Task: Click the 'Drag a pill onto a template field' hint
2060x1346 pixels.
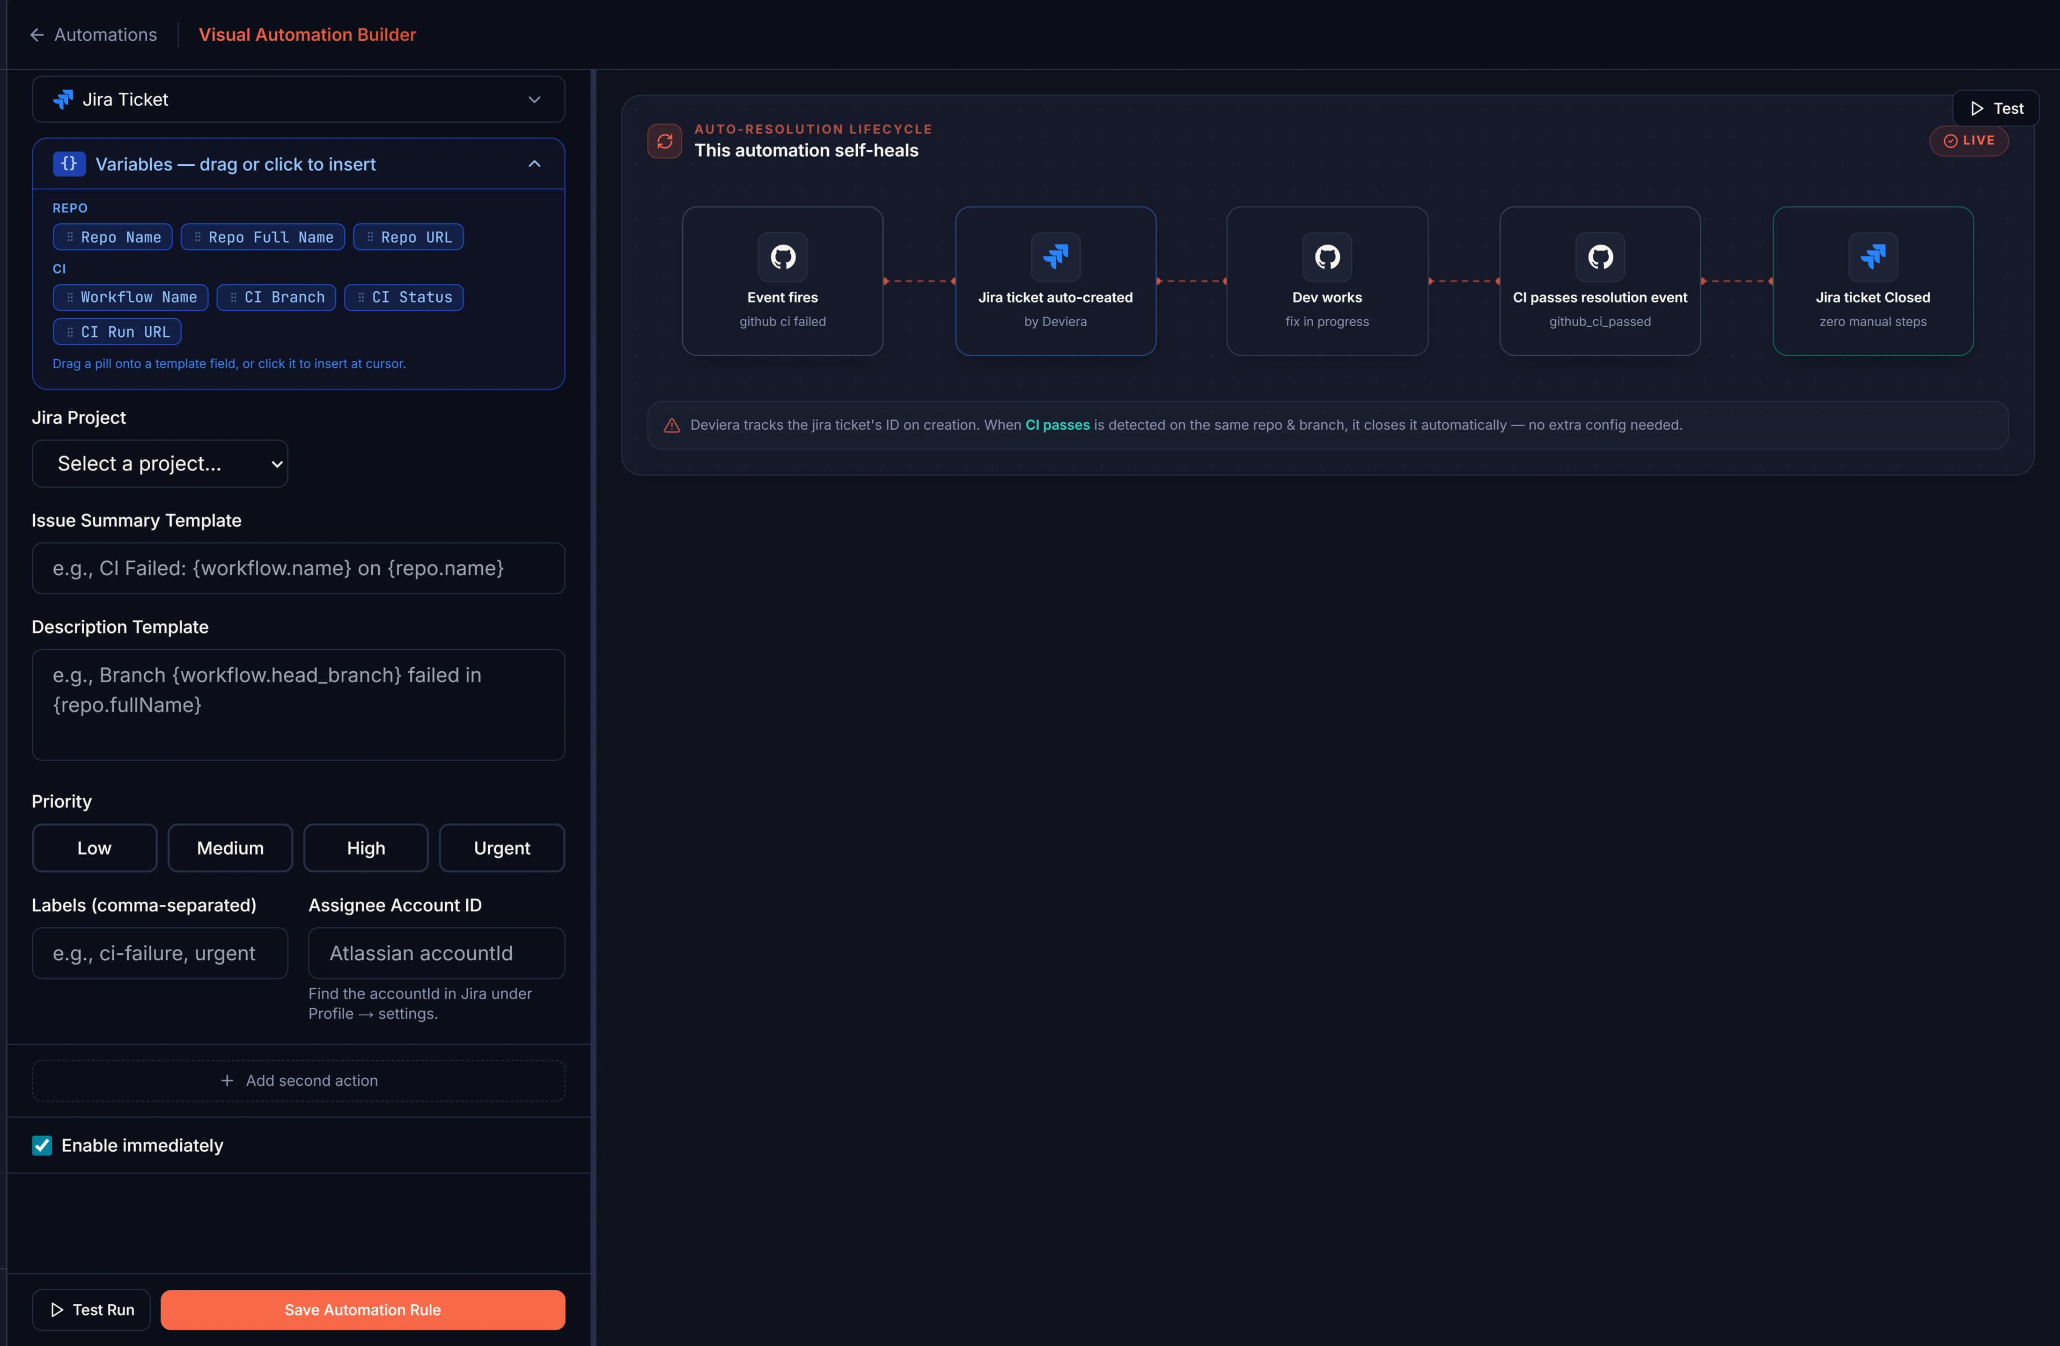Action: tap(230, 364)
